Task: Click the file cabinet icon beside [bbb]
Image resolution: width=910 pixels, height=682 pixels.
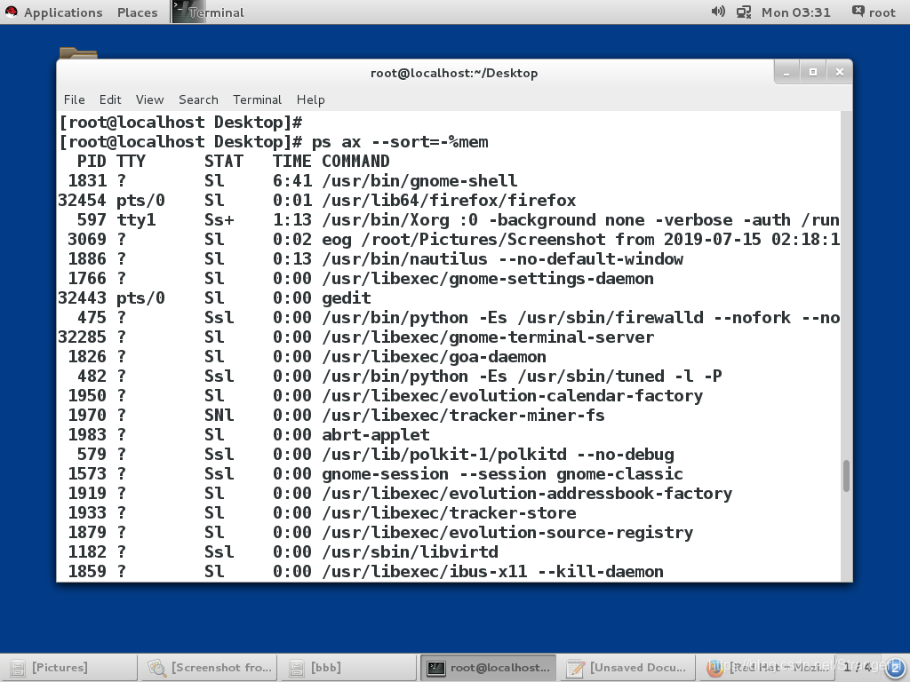Action: tap(297, 668)
